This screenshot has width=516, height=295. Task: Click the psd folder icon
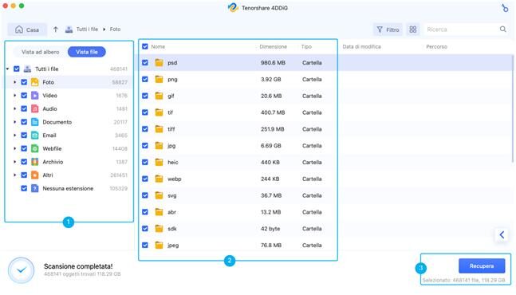(x=159, y=62)
